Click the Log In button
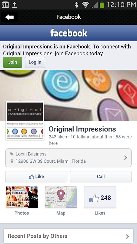 (35, 62)
